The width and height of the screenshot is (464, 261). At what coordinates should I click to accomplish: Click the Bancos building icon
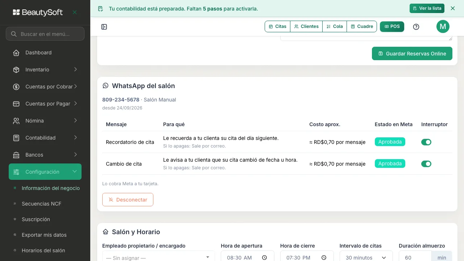16,155
